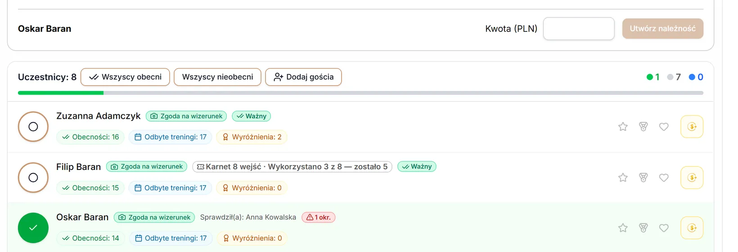
Task: Click Oskar Baran's name beside Zgoda na wizerunek
Action: click(82, 217)
